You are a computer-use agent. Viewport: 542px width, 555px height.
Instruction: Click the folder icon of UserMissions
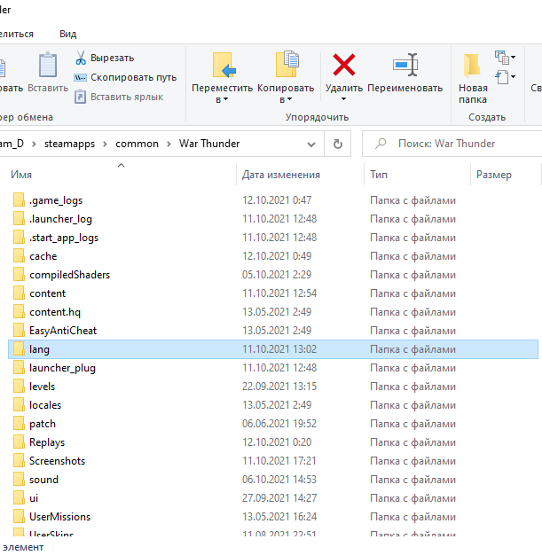(20, 516)
